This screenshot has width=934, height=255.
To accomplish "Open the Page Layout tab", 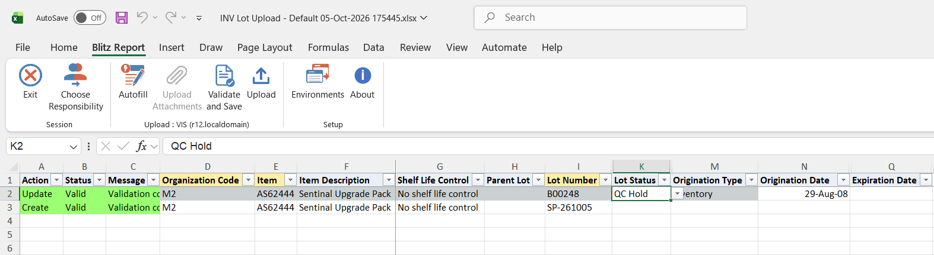I will point(265,47).
